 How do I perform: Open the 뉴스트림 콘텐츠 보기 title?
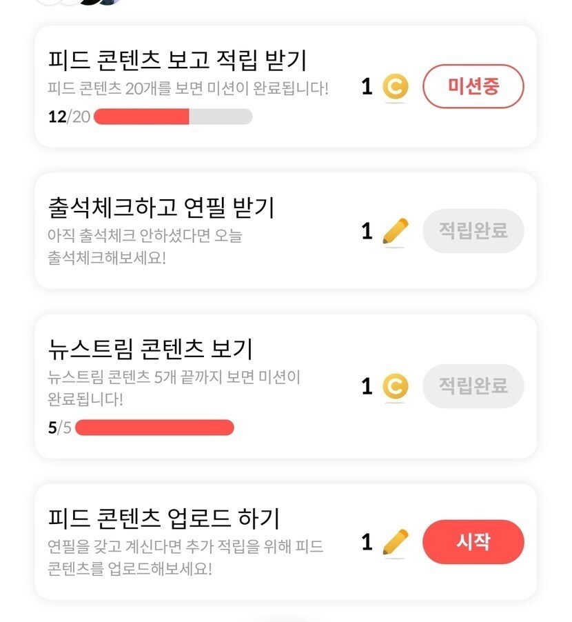click(x=151, y=348)
